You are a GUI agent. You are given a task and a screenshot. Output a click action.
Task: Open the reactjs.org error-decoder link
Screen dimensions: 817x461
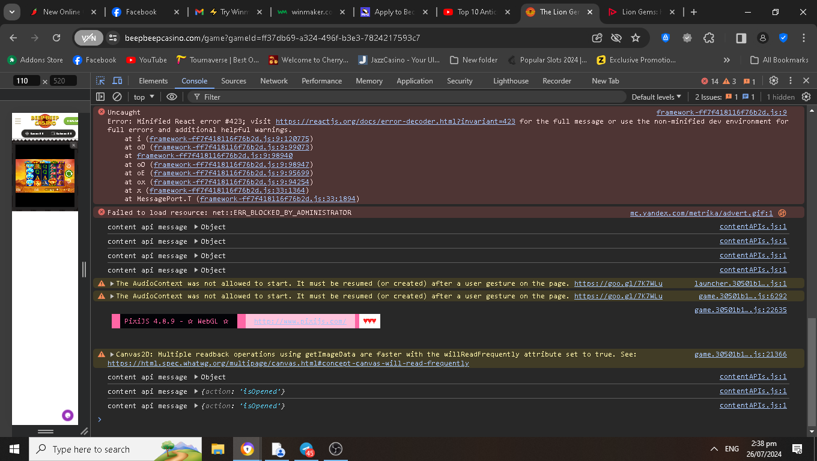(x=395, y=121)
